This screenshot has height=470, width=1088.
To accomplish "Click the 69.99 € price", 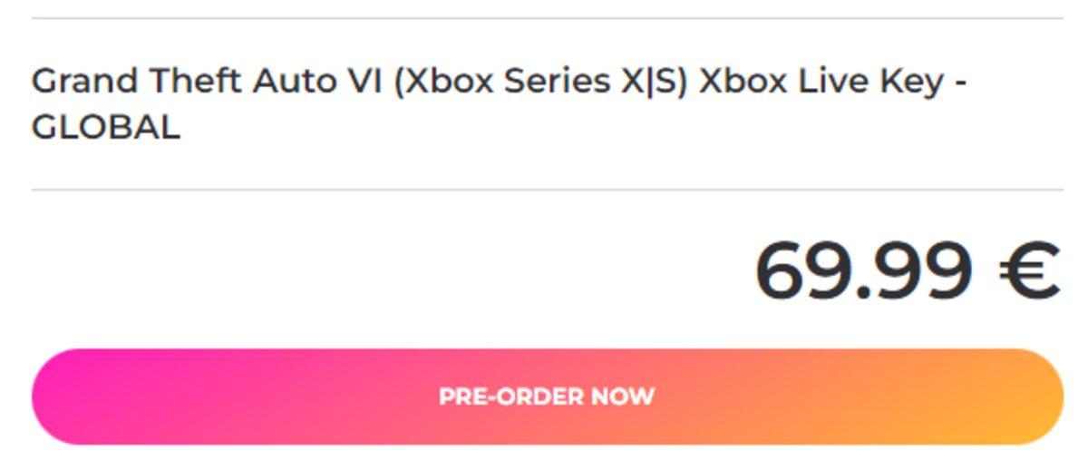I will coord(907,271).
